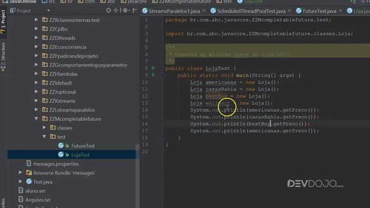The width and height of the screenshot is (370, 208).
Task: Click run gutter icon beside class LojaTest
Action: click(x=153, y=68)
